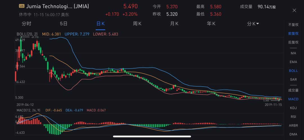Tap the MID: 6.381 value
304x140 pixels.
(52, 34)
